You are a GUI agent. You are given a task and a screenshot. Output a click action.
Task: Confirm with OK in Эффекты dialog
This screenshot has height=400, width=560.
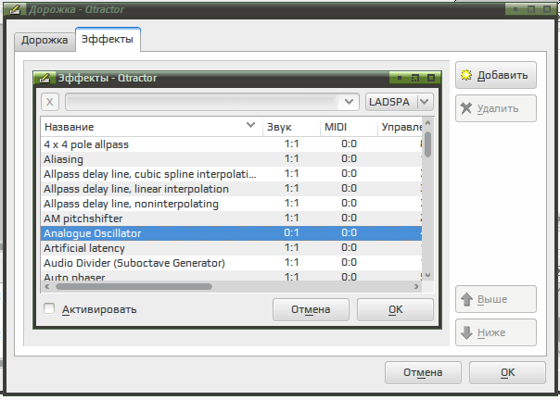coord(395,309)
